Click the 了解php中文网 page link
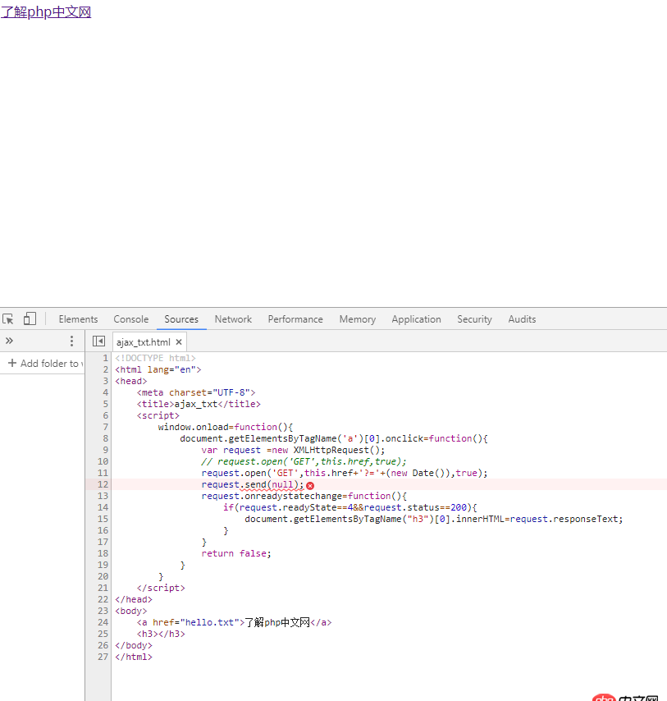The height and width of the screenshot is (701, 667). tap(46, 12)
